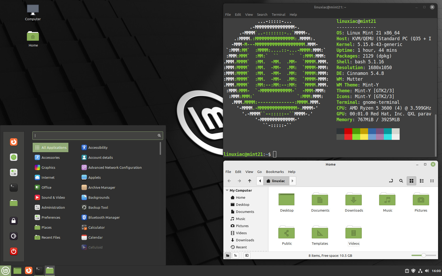This screenshot has width=442, height=276.
Task: Open the View menu in terminal window
Action: pyautogui.click(x=249, y=14)
